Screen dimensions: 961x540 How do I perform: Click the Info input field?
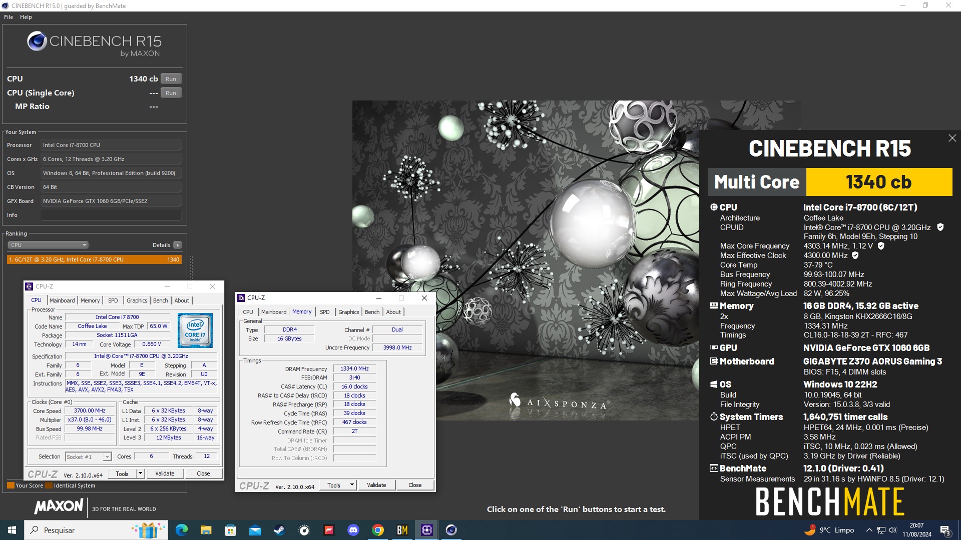[111, 215]
